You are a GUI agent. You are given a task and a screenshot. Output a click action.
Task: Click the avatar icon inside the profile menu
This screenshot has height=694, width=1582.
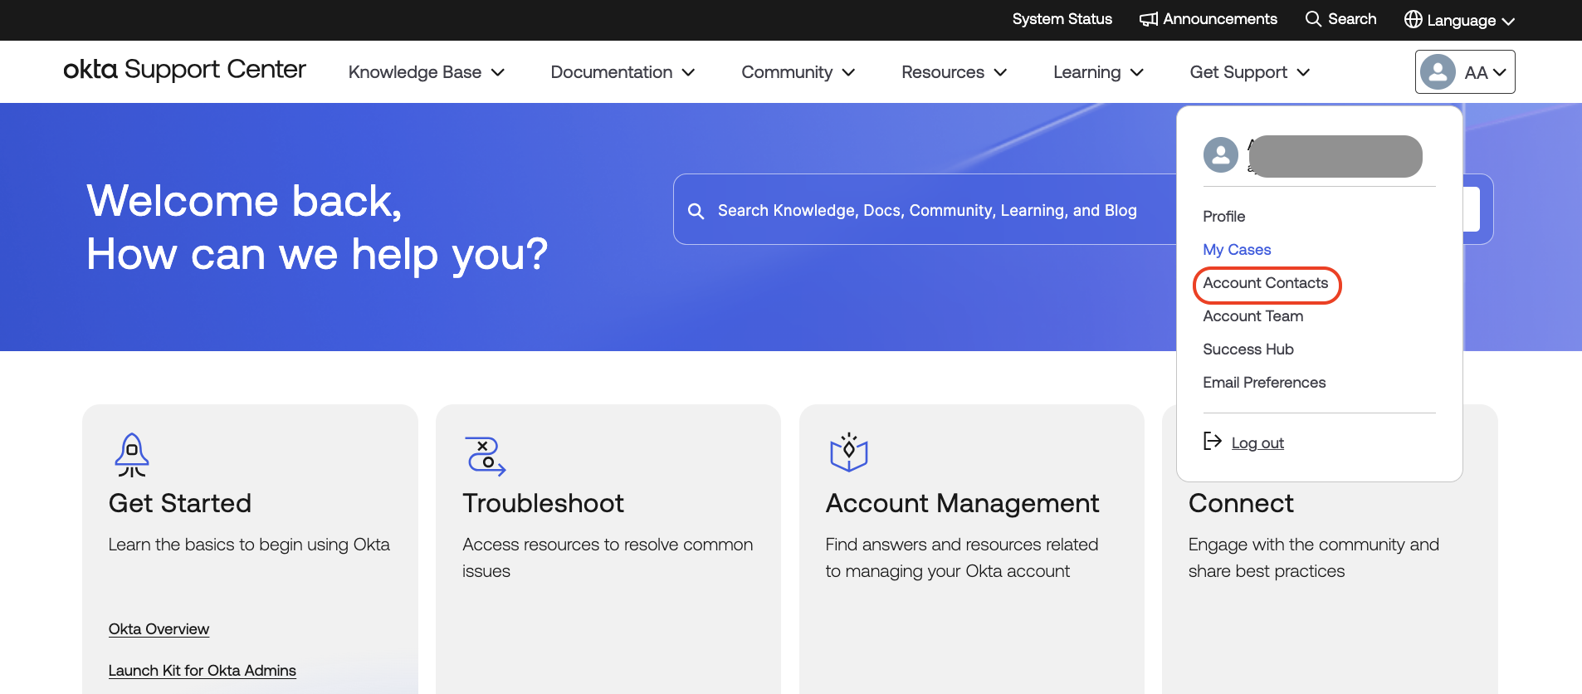coord(1221,155)
